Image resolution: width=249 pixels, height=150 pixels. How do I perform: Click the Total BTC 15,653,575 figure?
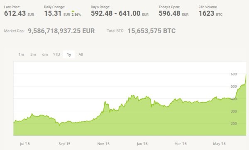coord(151,31)
